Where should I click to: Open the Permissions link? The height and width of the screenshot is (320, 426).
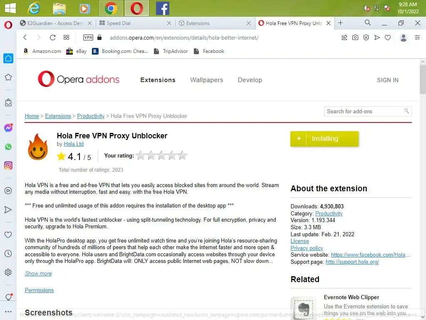coord(39,290)
